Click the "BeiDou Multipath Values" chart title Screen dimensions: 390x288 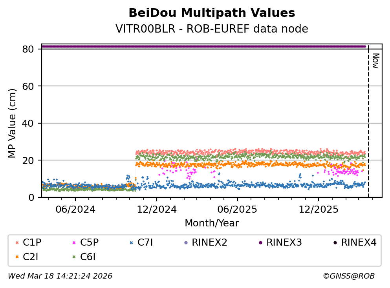click(x=212, y=13)
